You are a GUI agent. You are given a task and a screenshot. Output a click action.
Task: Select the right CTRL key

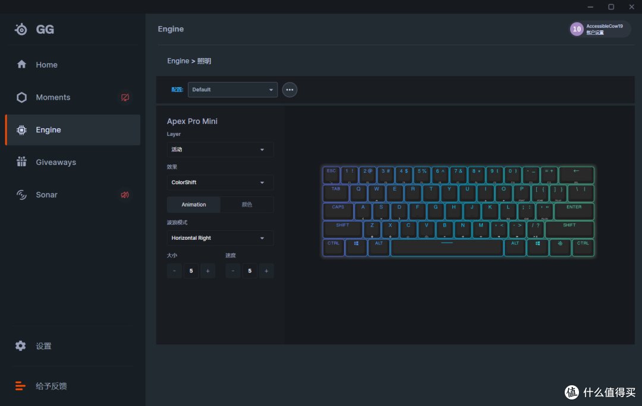click(583, 248)
